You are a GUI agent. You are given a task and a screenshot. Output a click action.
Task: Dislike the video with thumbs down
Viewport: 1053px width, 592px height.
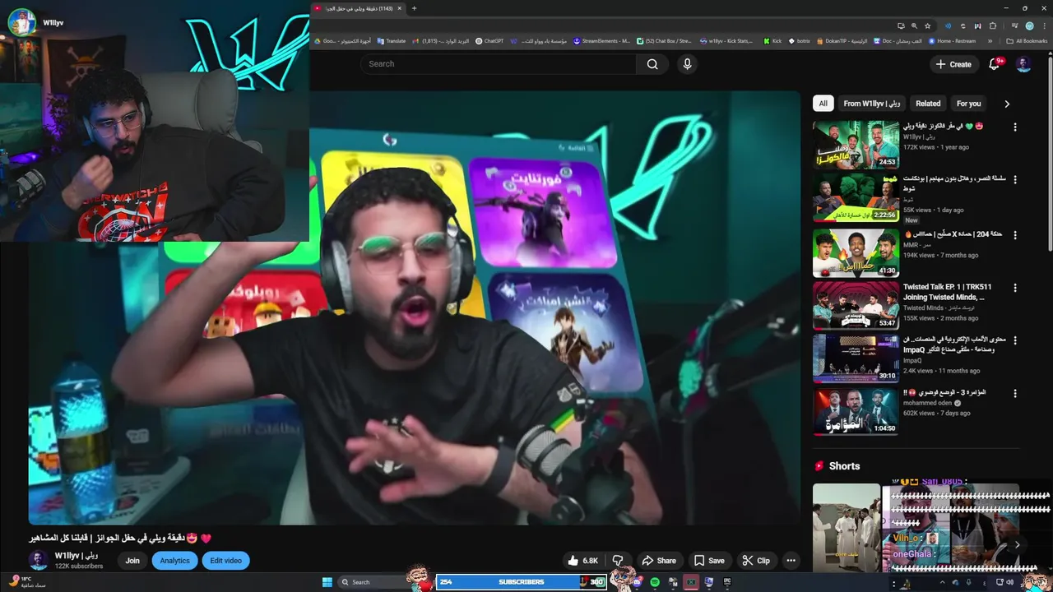click(x=618, y=561)
